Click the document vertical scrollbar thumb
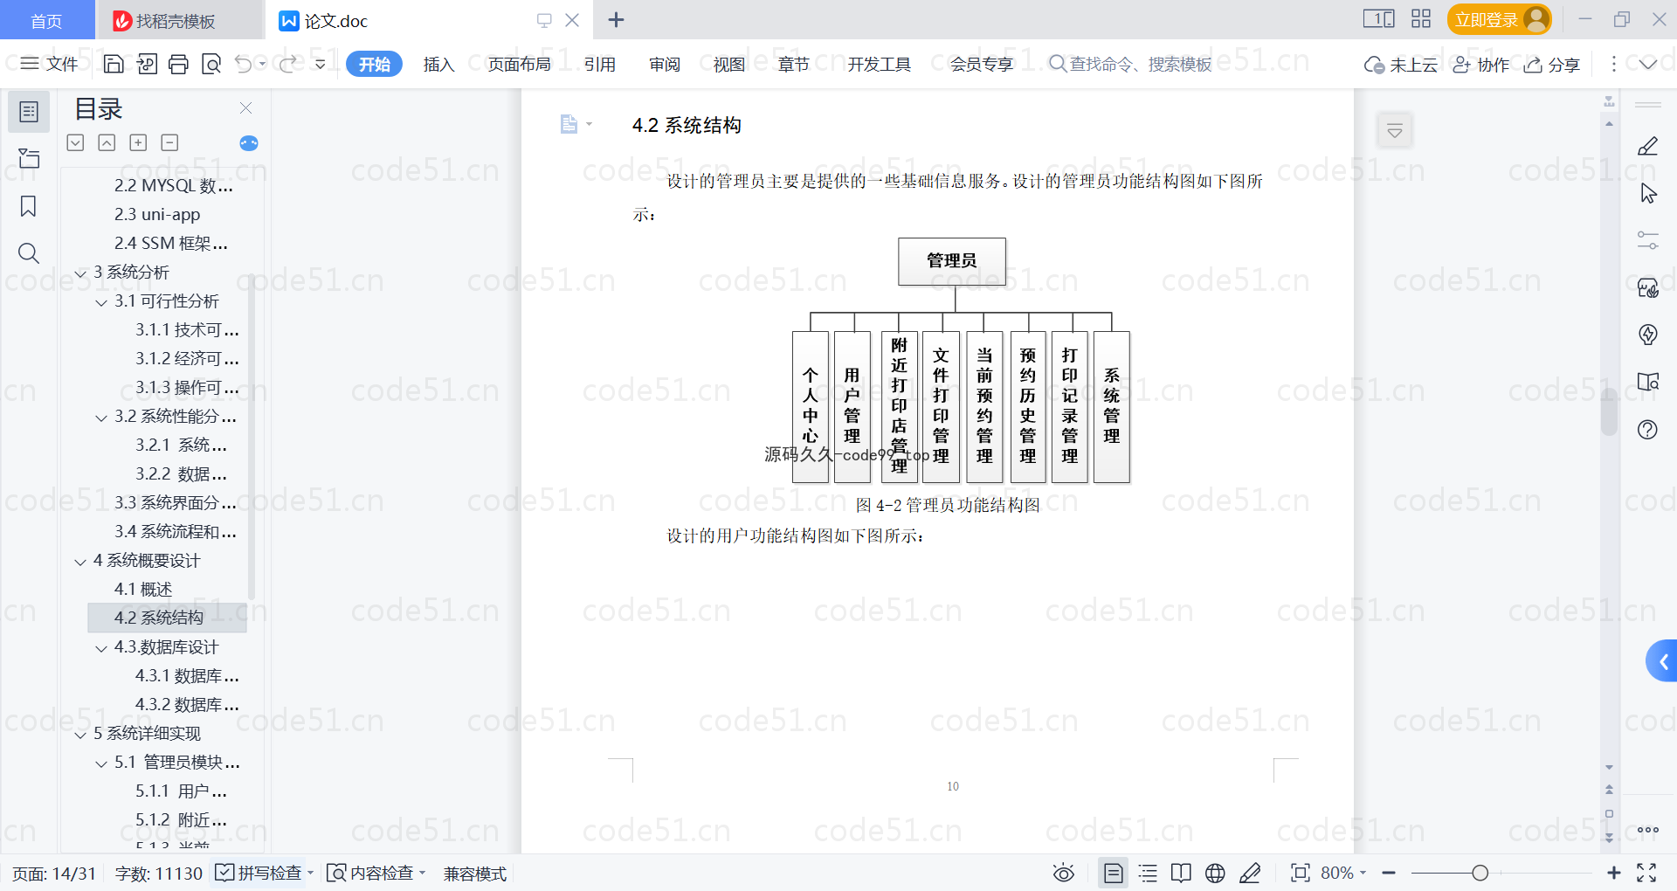Image resolution: width=1677 pixels, height=891 pixels. pyautogui.click(x=1609, y=411)
